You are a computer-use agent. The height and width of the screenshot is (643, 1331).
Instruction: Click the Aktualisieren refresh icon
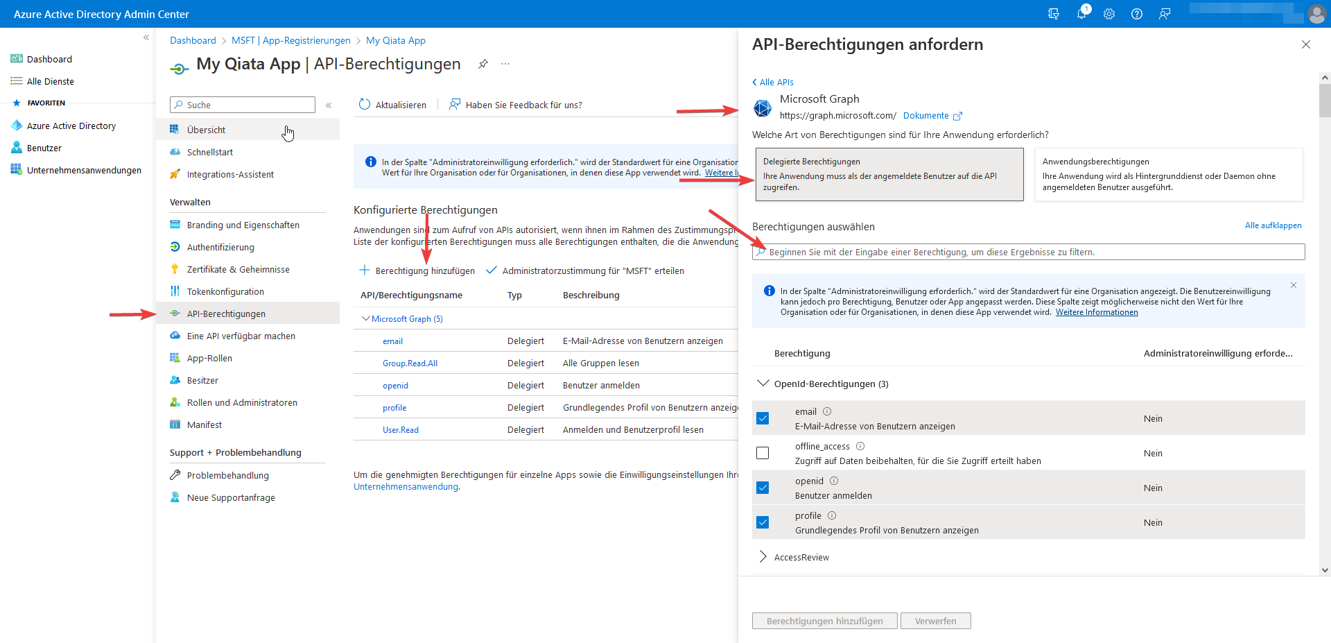pos(364,105)
